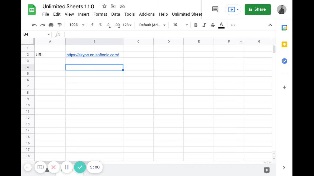Open the 123 more formats dropdown
The width and height of the screenshot is (314, 176).
click(x=127, y=25)
